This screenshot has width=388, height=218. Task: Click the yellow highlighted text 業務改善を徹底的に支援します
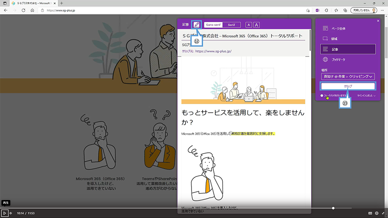pos(253,134)
